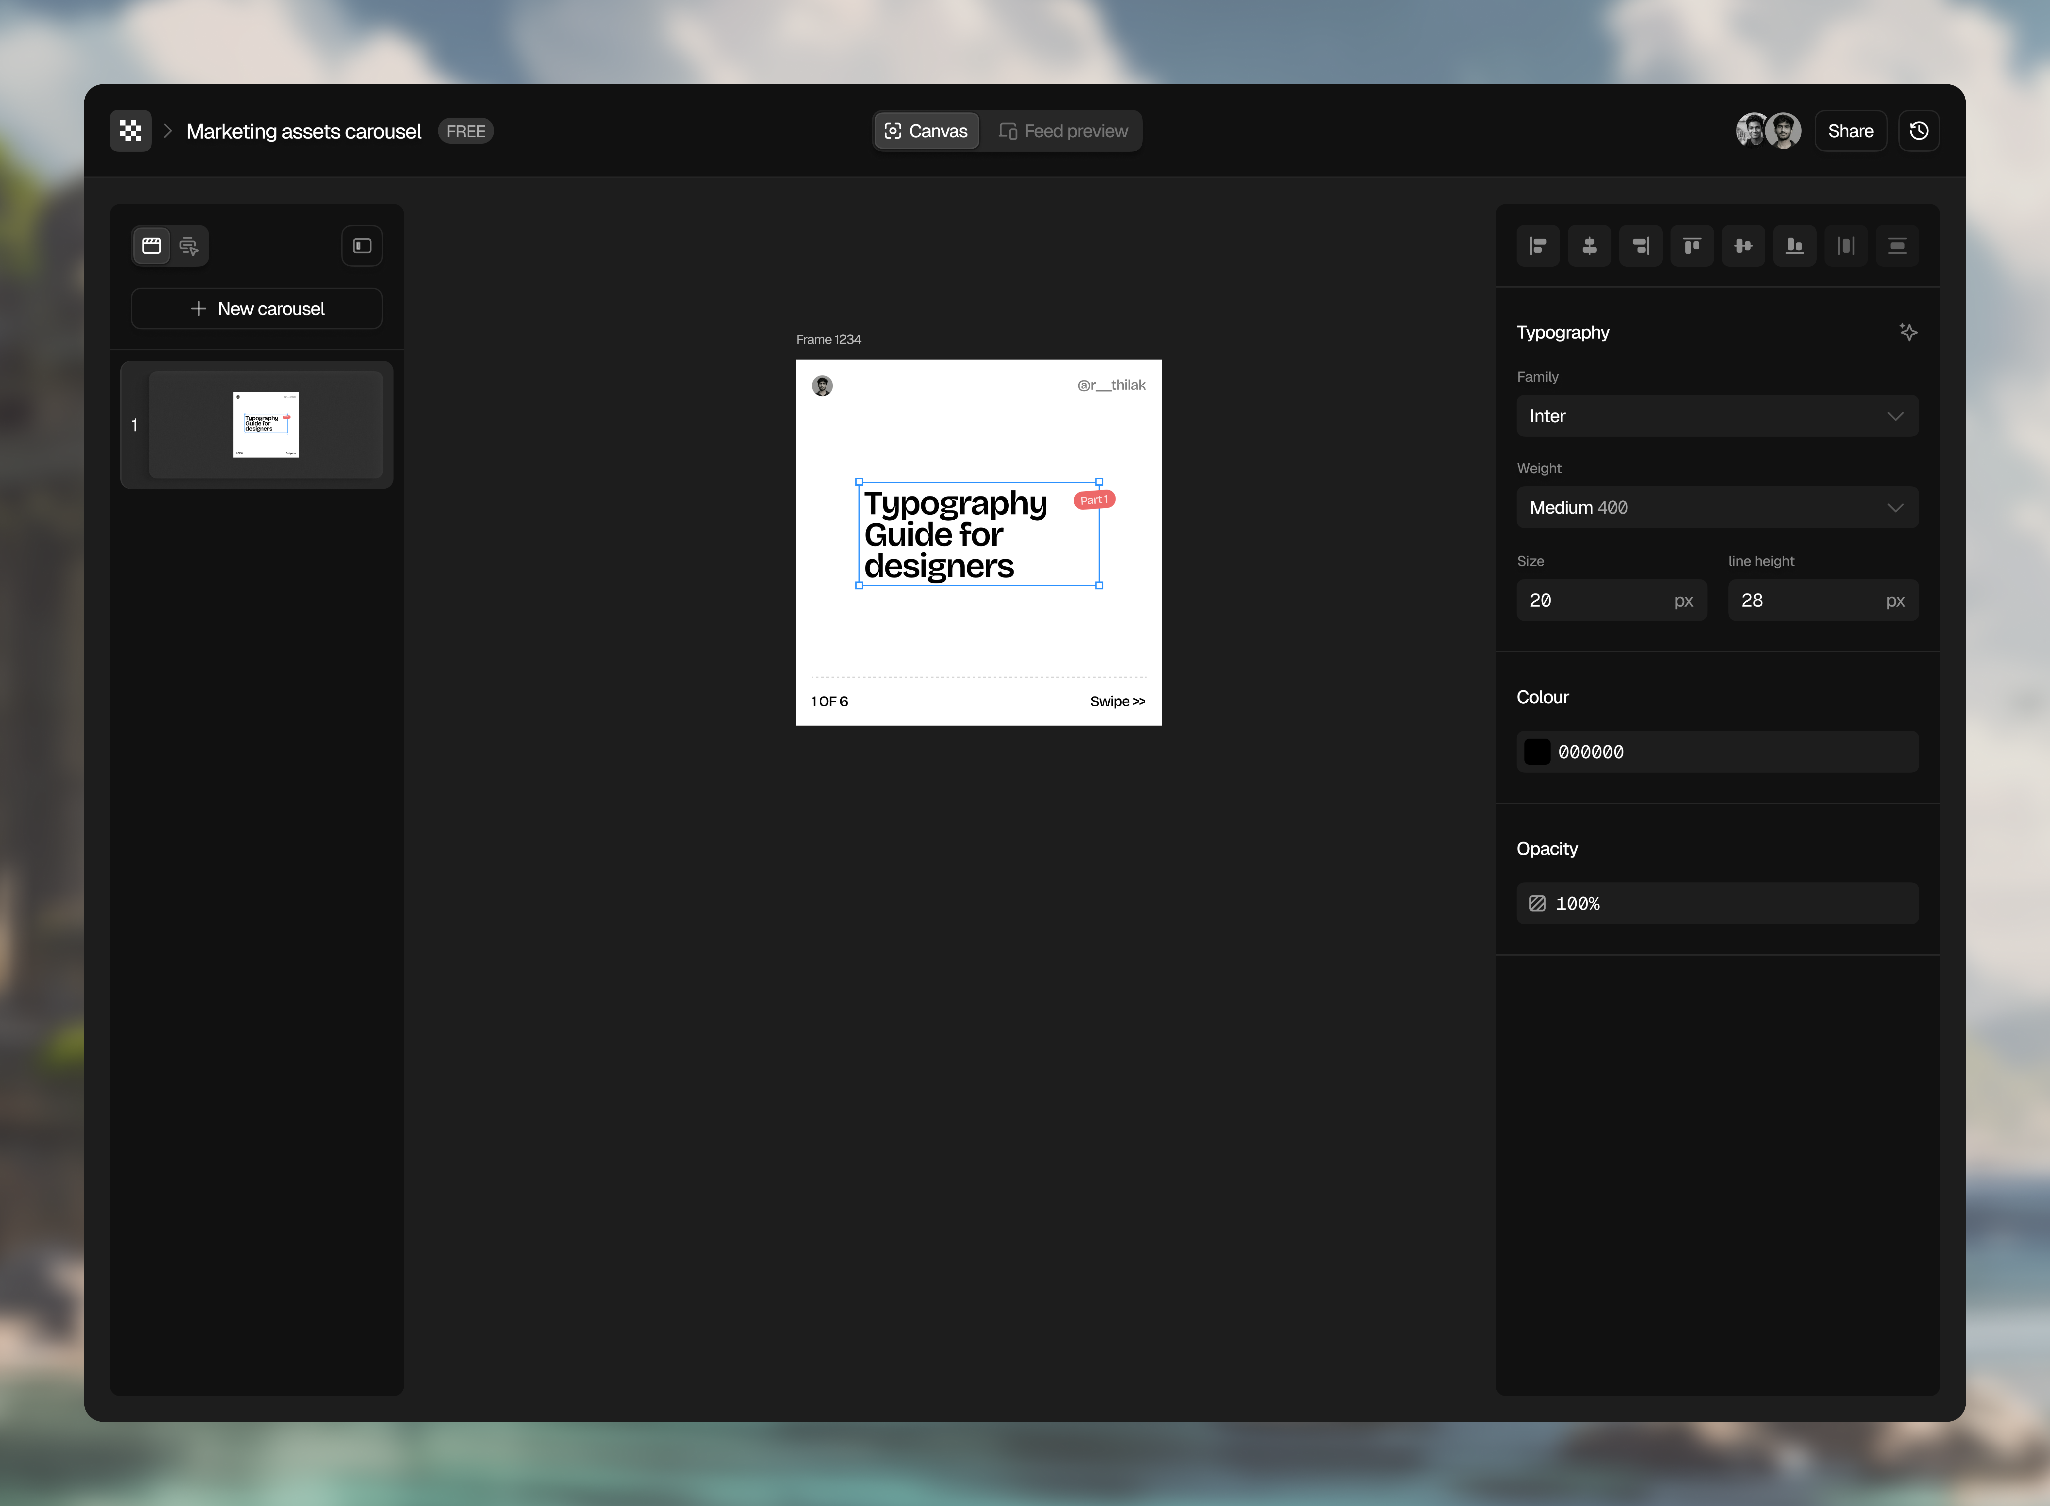Select the vertical center alignment icon
This screenshot has height=1506, width=2050.
click(x=1743, y=245)
